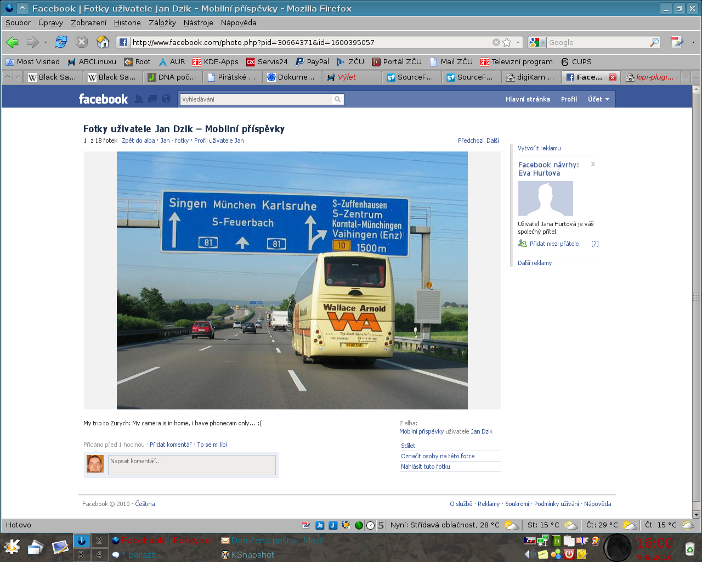Open the Soubor menu
The width and height of the screenshot is (702, 562).
click(x=18, y=23)
